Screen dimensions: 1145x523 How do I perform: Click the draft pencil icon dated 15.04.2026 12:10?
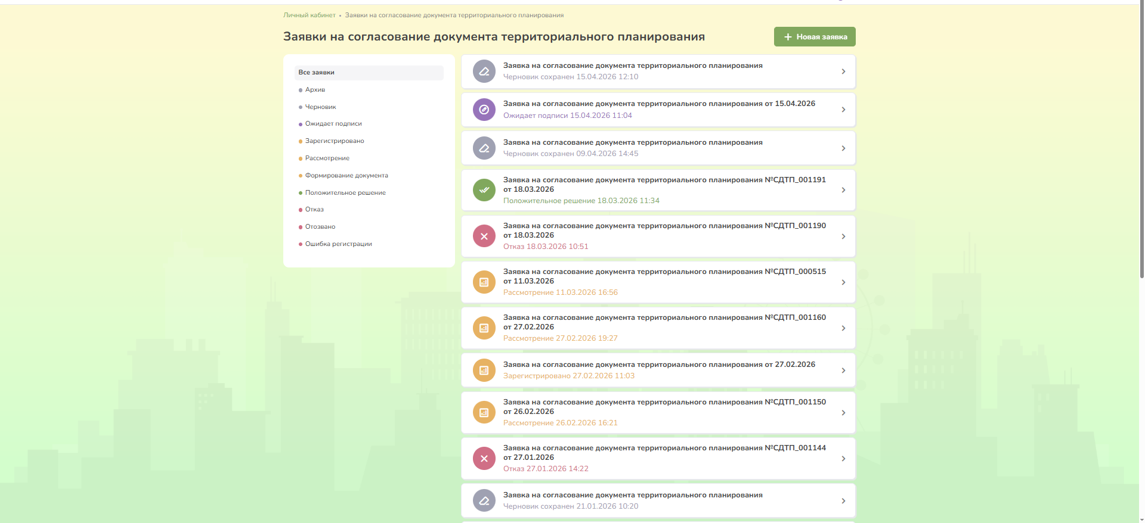[x=484, y=71]
